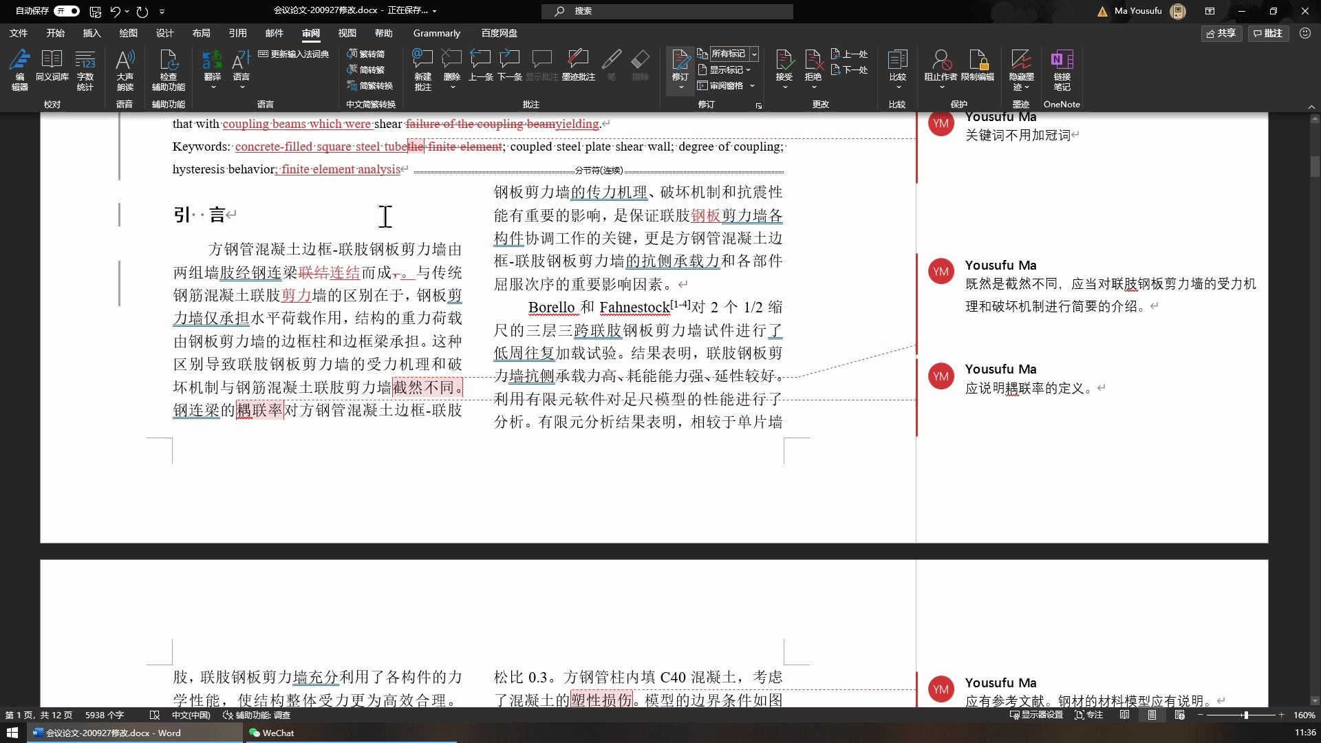
Task: Click Hide Ink (隐藏墨迹)
Action: click(1021, 69)
